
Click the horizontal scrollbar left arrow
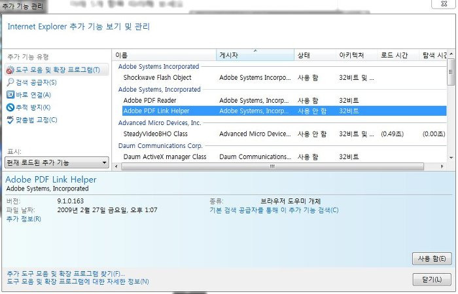point(116,166)
